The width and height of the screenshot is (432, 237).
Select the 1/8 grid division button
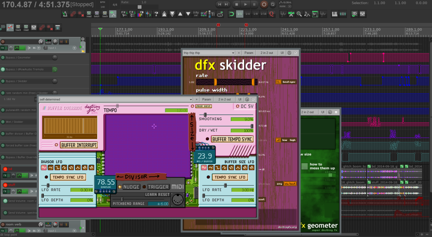256,14
